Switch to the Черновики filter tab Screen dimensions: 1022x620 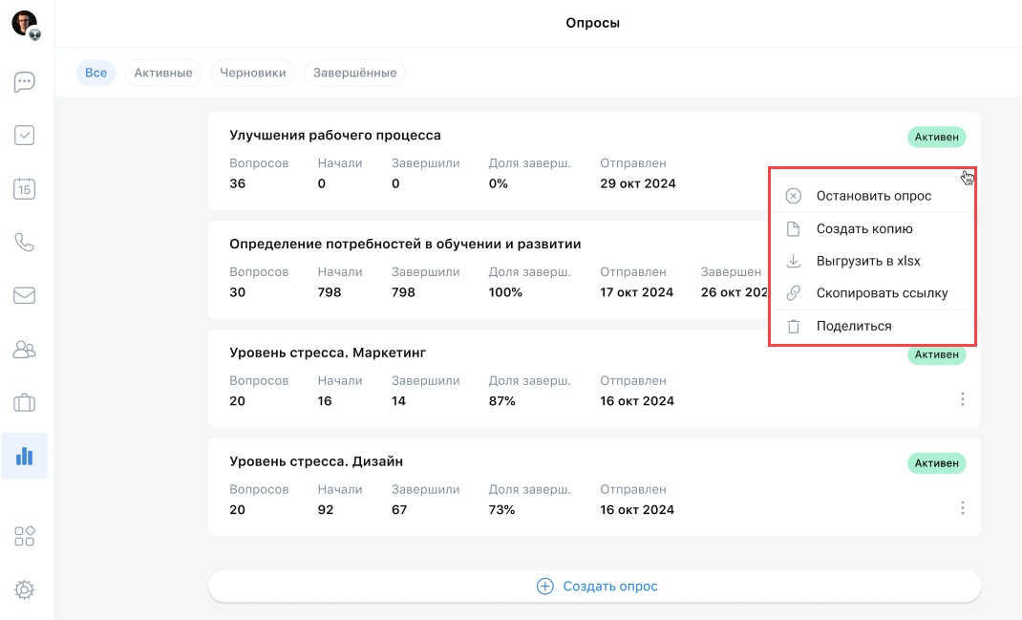tap(252, 73)
